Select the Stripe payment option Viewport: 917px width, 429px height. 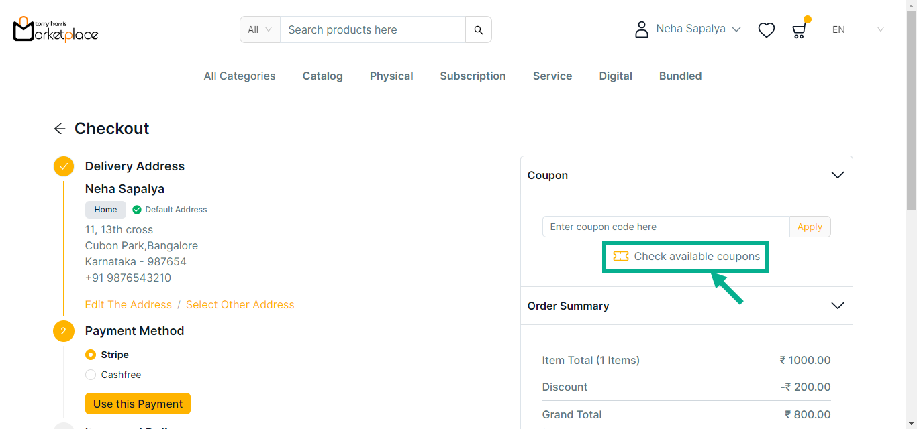click(91, 355)
